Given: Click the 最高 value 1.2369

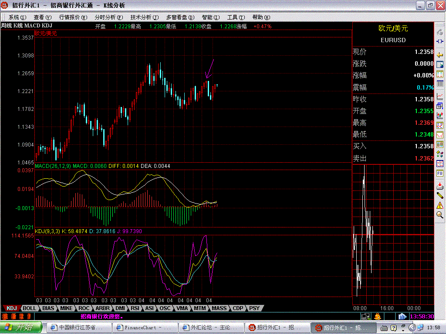Looking at the screenshot, I should pyautogui.click(x=424, y=123).
